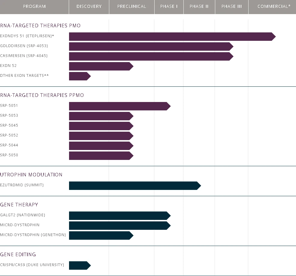Click the Micro-Dystrophin (Genethon) progress bar

[x=101, y=235]
